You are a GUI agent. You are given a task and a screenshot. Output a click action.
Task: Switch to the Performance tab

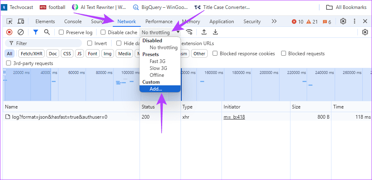pyautogui.click(x=159, y=22)
